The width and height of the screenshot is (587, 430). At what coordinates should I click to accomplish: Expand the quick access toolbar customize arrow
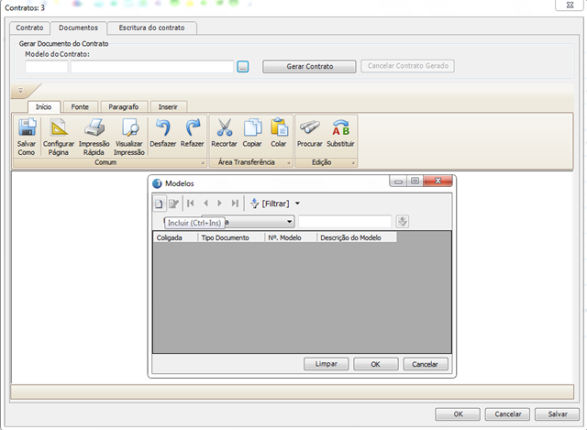[20, 90]
